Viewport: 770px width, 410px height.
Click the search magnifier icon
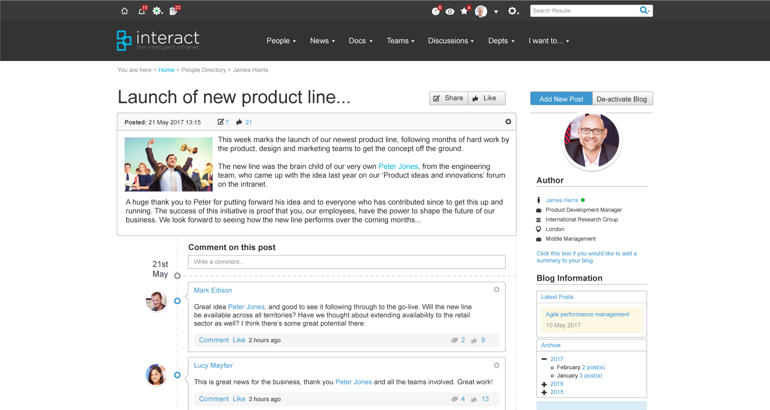(x=644, y=10)
